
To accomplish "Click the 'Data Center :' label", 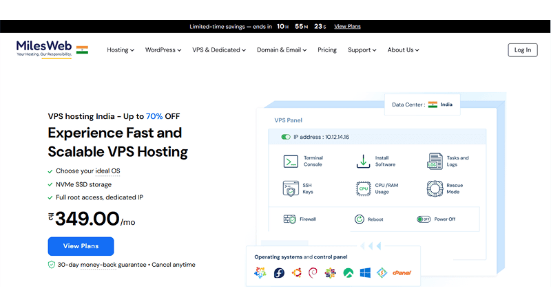I will [x=408, y=105].
